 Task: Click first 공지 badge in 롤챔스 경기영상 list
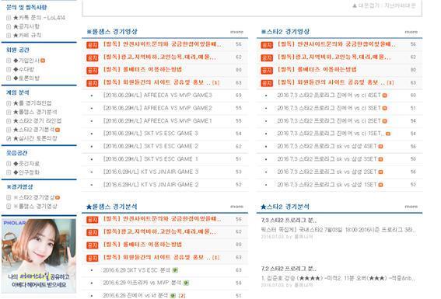point(93,45)
